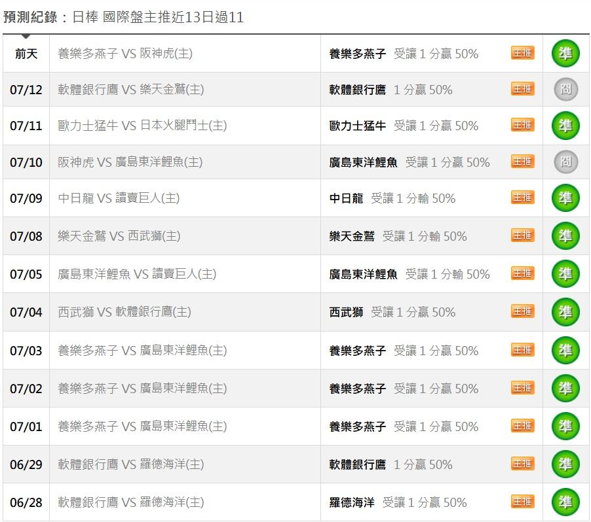Click the 06/28 date cell
This screenshot has width=591, height=522.
pyautogui.click(x=26, y=503)
